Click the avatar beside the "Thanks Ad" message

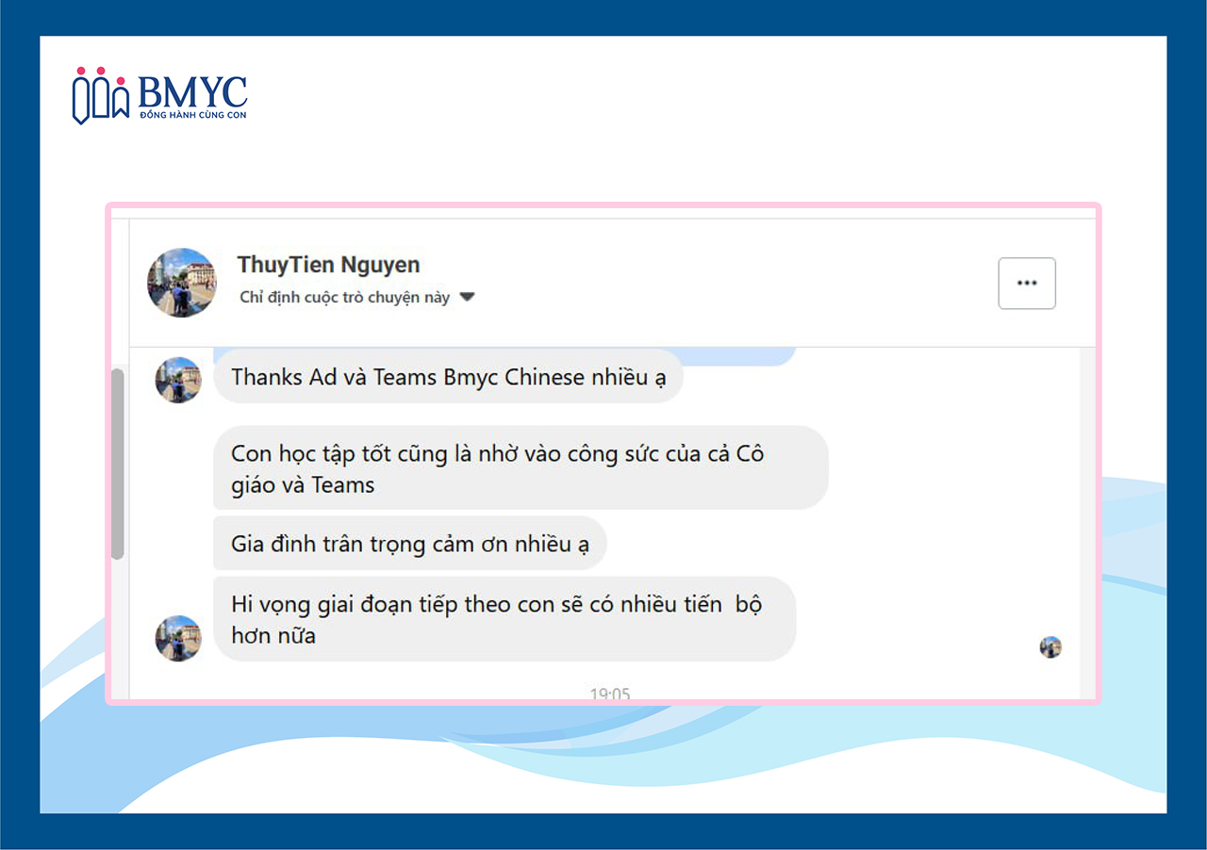(178, 380)
